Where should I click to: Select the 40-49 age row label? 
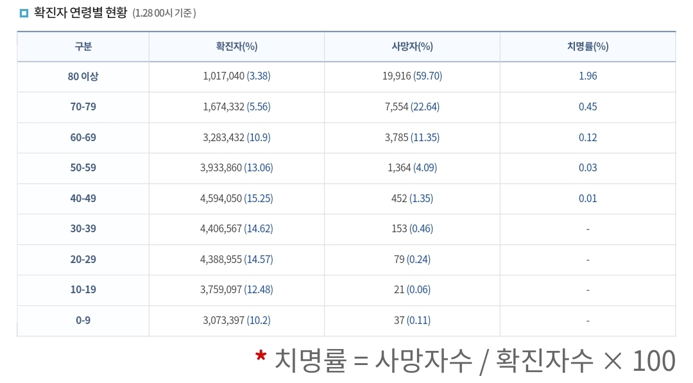coord(83,198)
